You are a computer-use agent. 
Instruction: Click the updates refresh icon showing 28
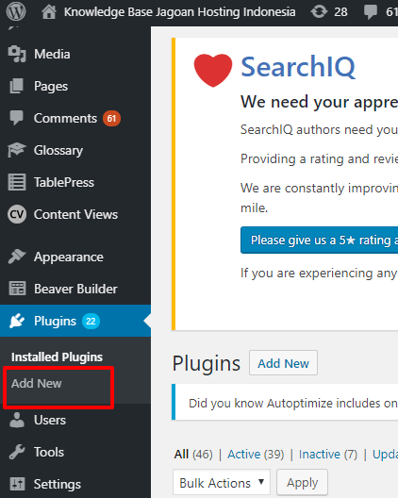319,11
